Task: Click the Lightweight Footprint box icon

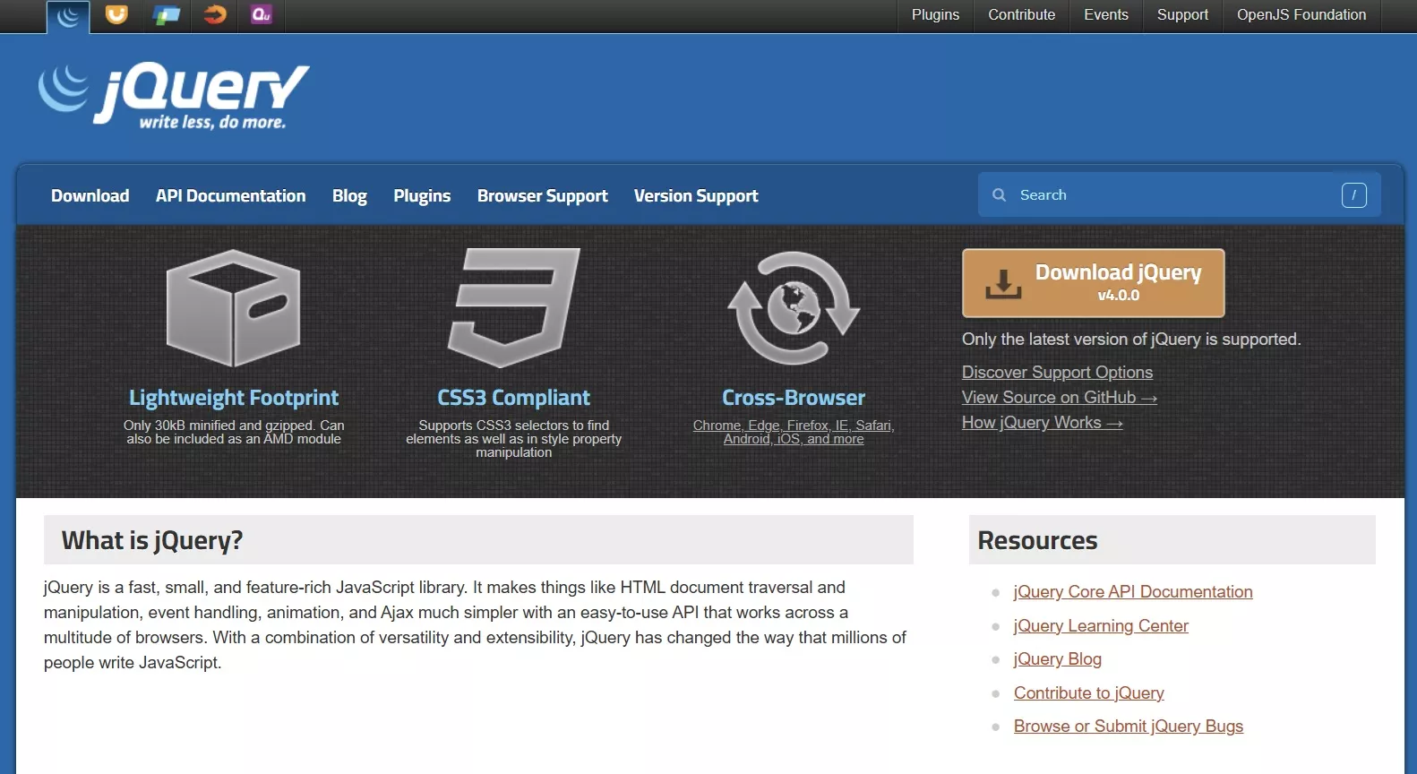Action: click(234, 308)
